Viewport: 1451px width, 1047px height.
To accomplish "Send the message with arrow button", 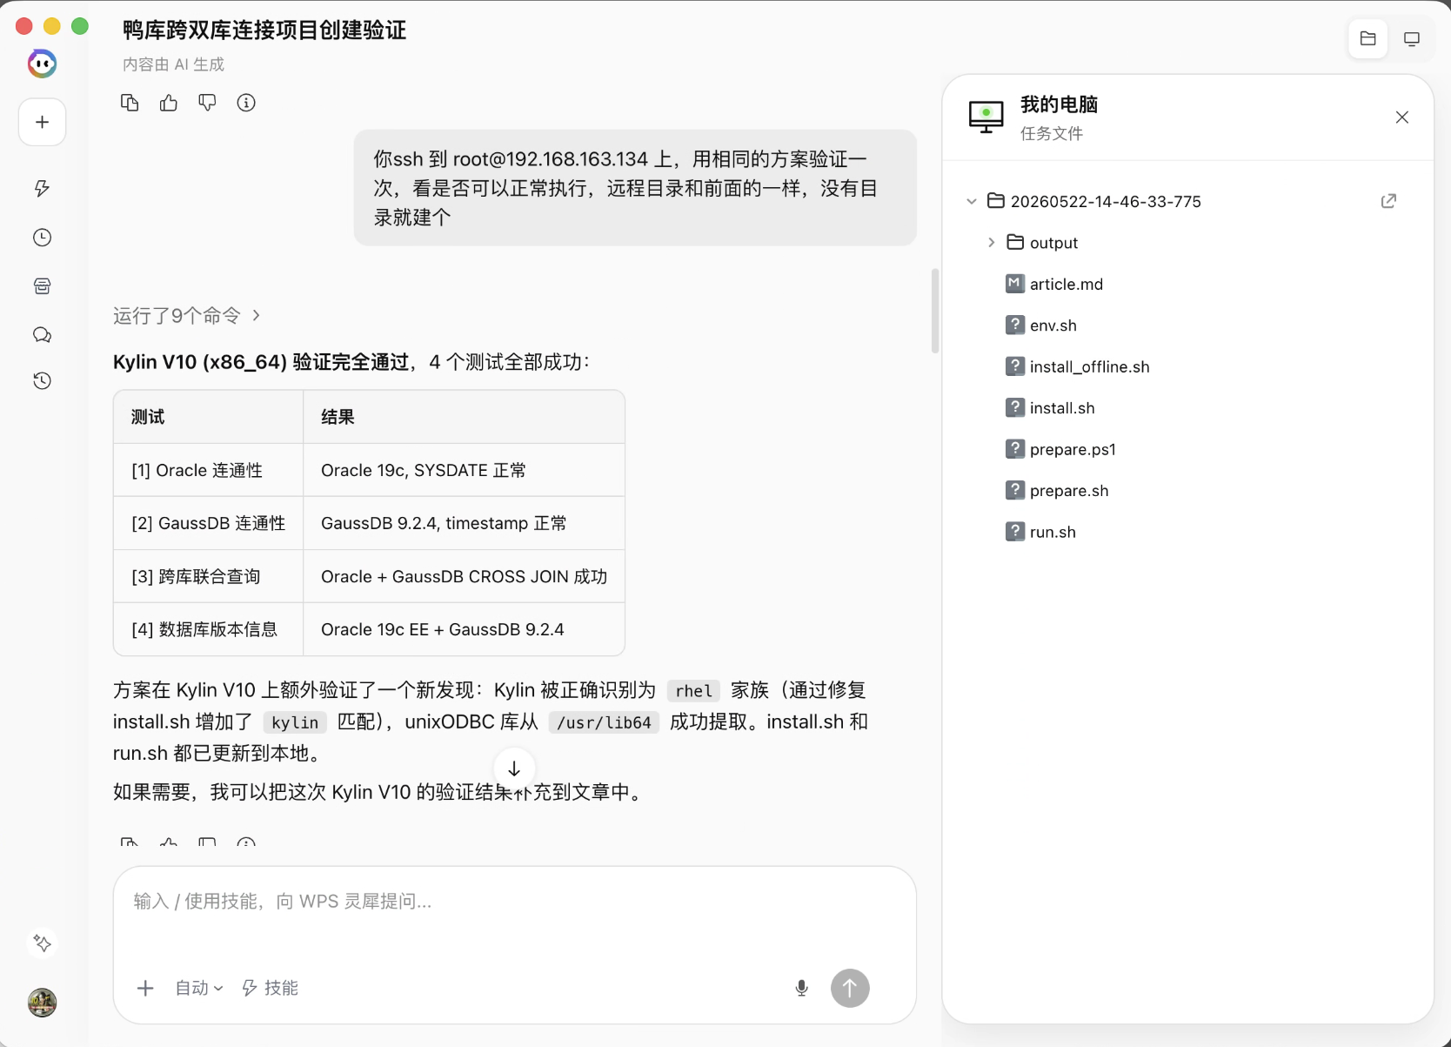I will [850, 988].
